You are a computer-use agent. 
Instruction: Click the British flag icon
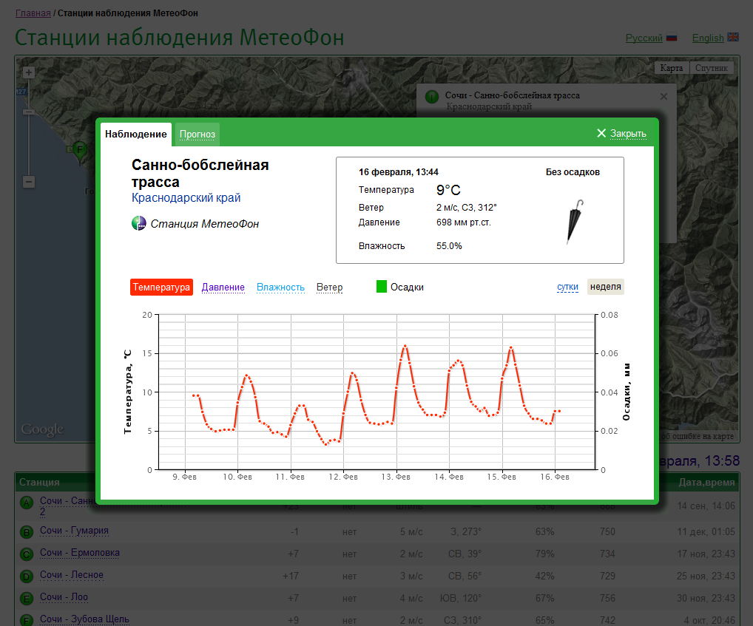[733, 37]
